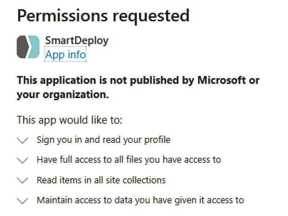Click the SmartDeploy app logo icon
Viewport: 288px width, 216px height.
pyautogui.click(x=28, y=47)
